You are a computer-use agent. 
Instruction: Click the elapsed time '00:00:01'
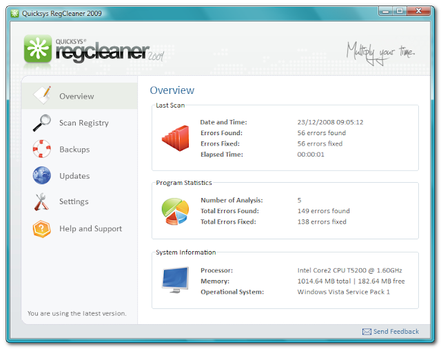click(x=311, y=154)
